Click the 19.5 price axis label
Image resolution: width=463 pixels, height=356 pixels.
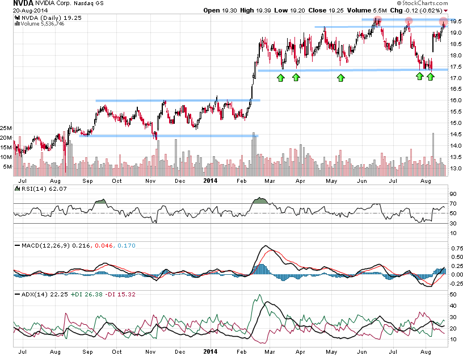click(x=456, y=21)
